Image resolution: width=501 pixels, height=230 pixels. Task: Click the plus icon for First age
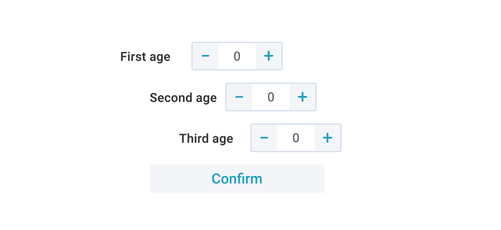pyautogui.click(x=268, y=56)
